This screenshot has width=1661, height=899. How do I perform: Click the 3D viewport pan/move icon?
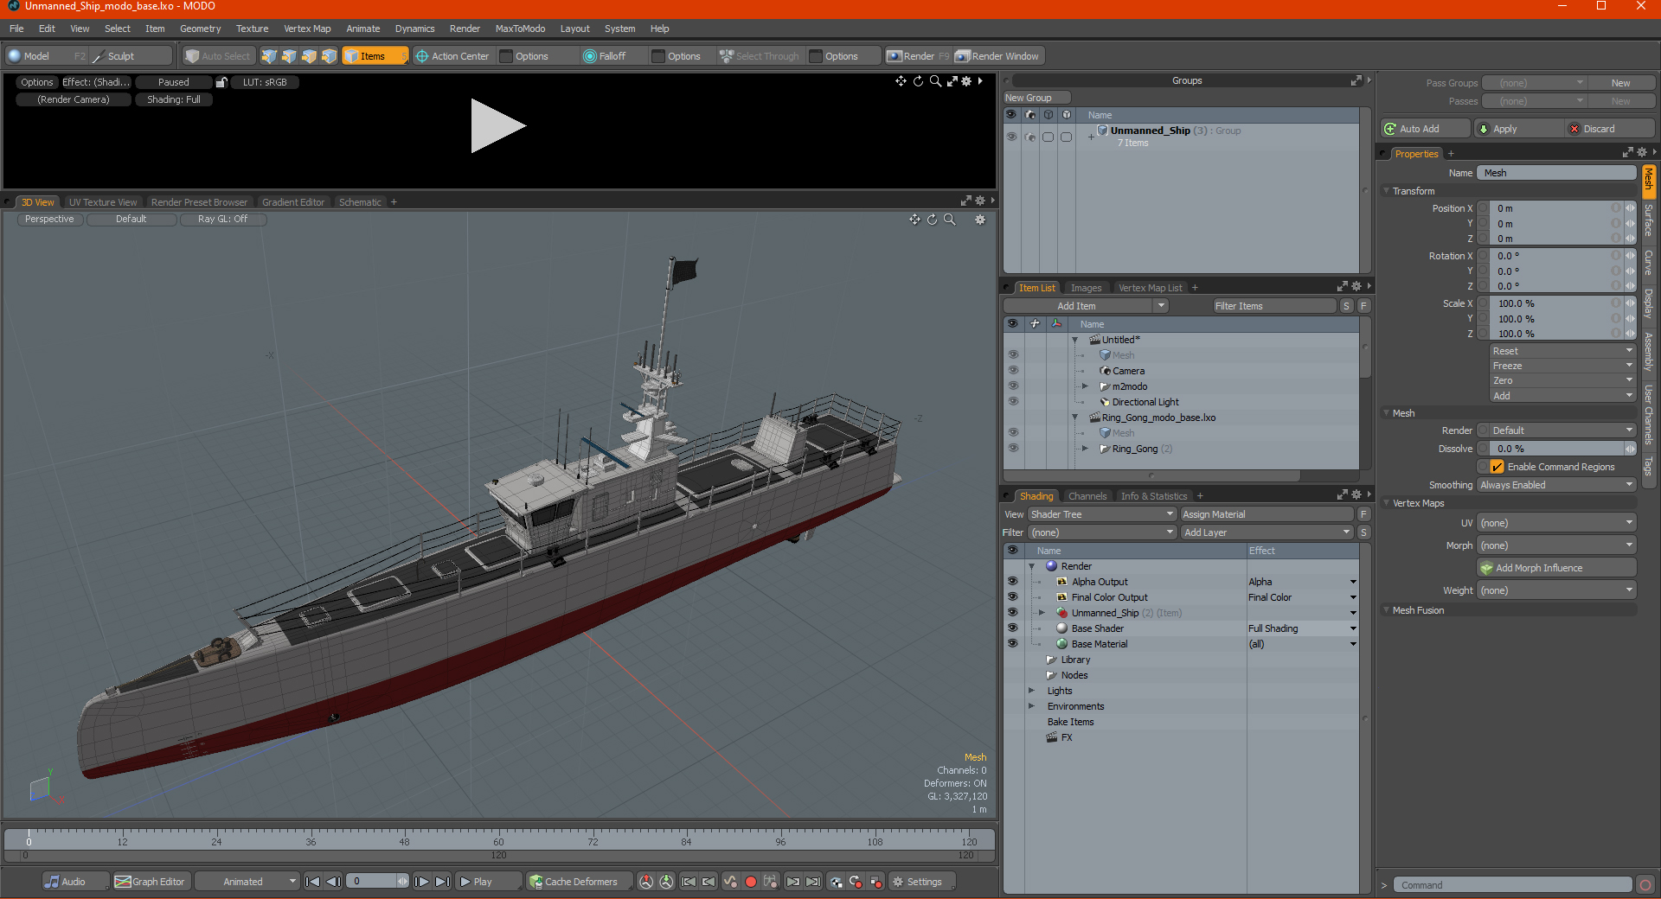coord(914,220)
